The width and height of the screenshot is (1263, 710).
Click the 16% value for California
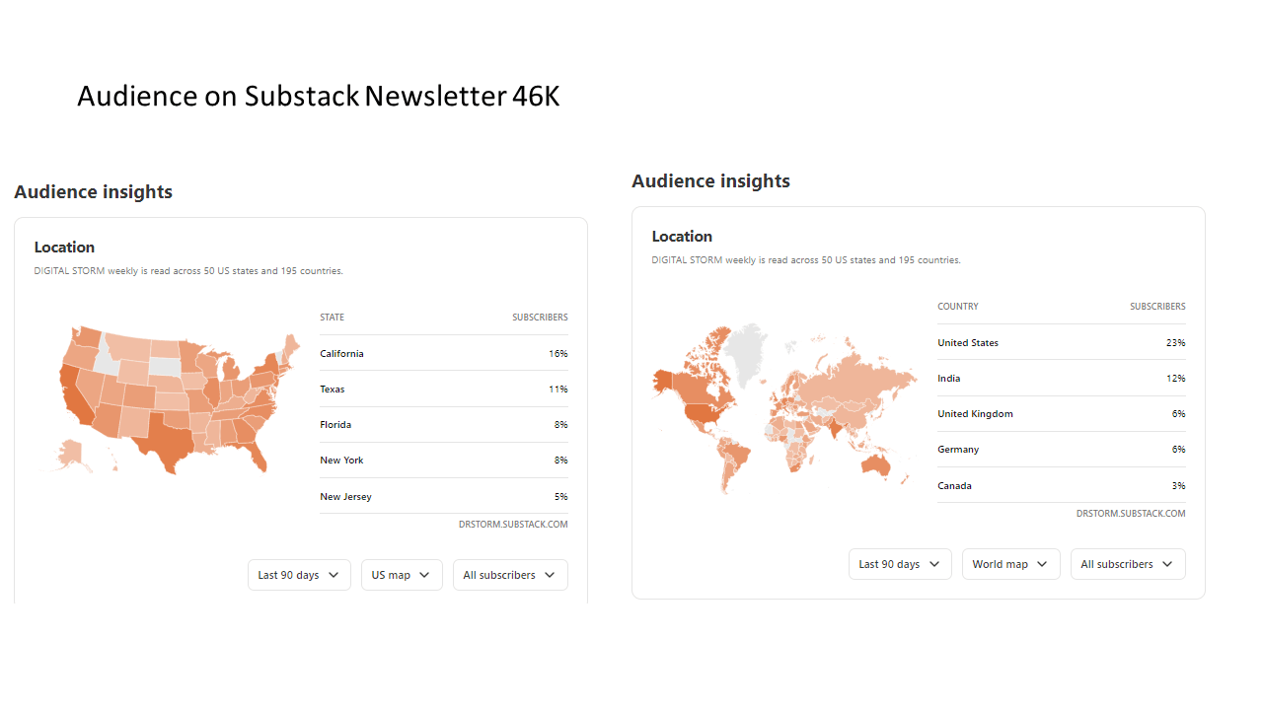558,353
